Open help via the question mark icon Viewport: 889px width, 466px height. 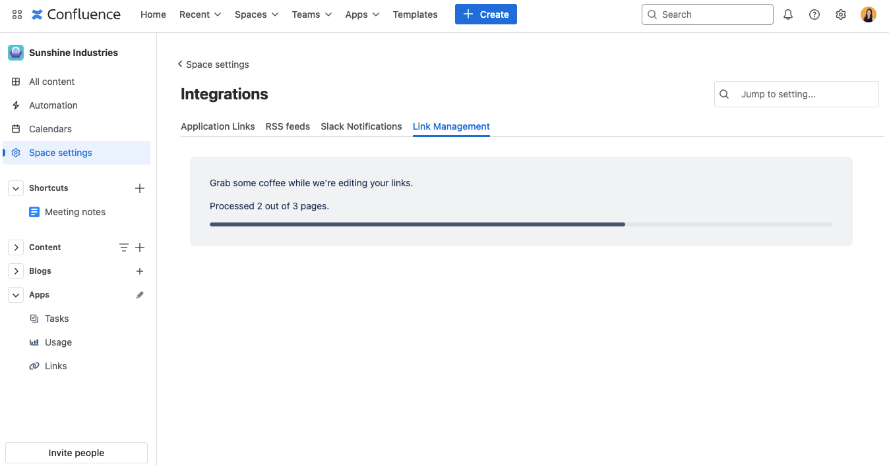click(814, 14)
